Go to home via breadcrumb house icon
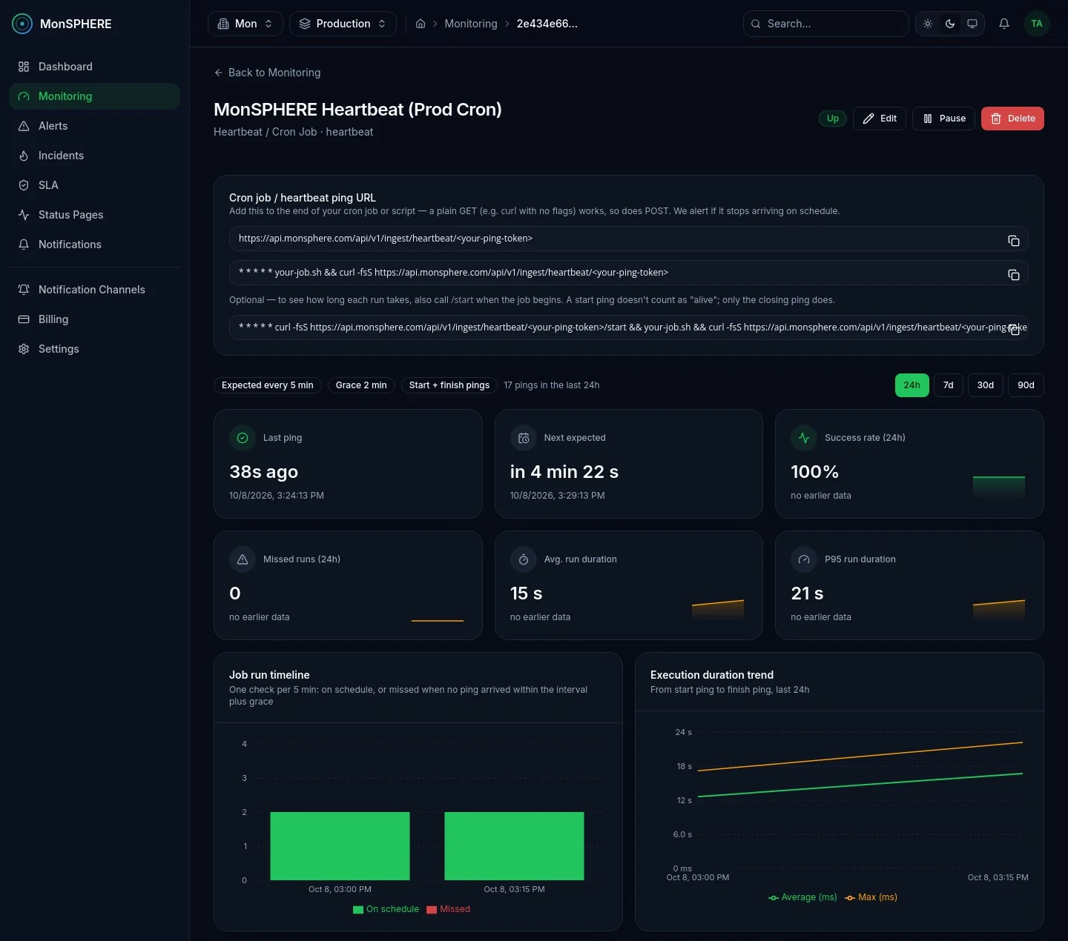The image size is (1068, 941). point(421,24)
